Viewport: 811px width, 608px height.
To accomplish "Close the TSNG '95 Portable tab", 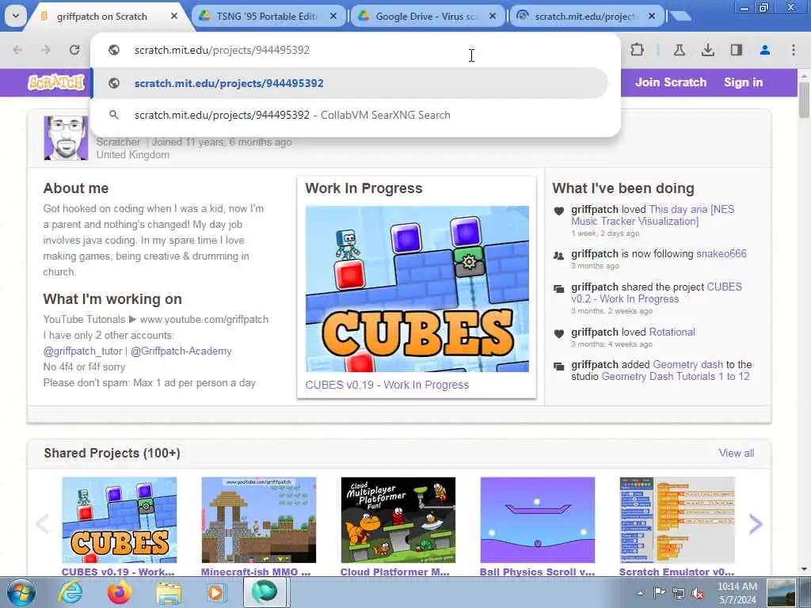I will [333, 16].
